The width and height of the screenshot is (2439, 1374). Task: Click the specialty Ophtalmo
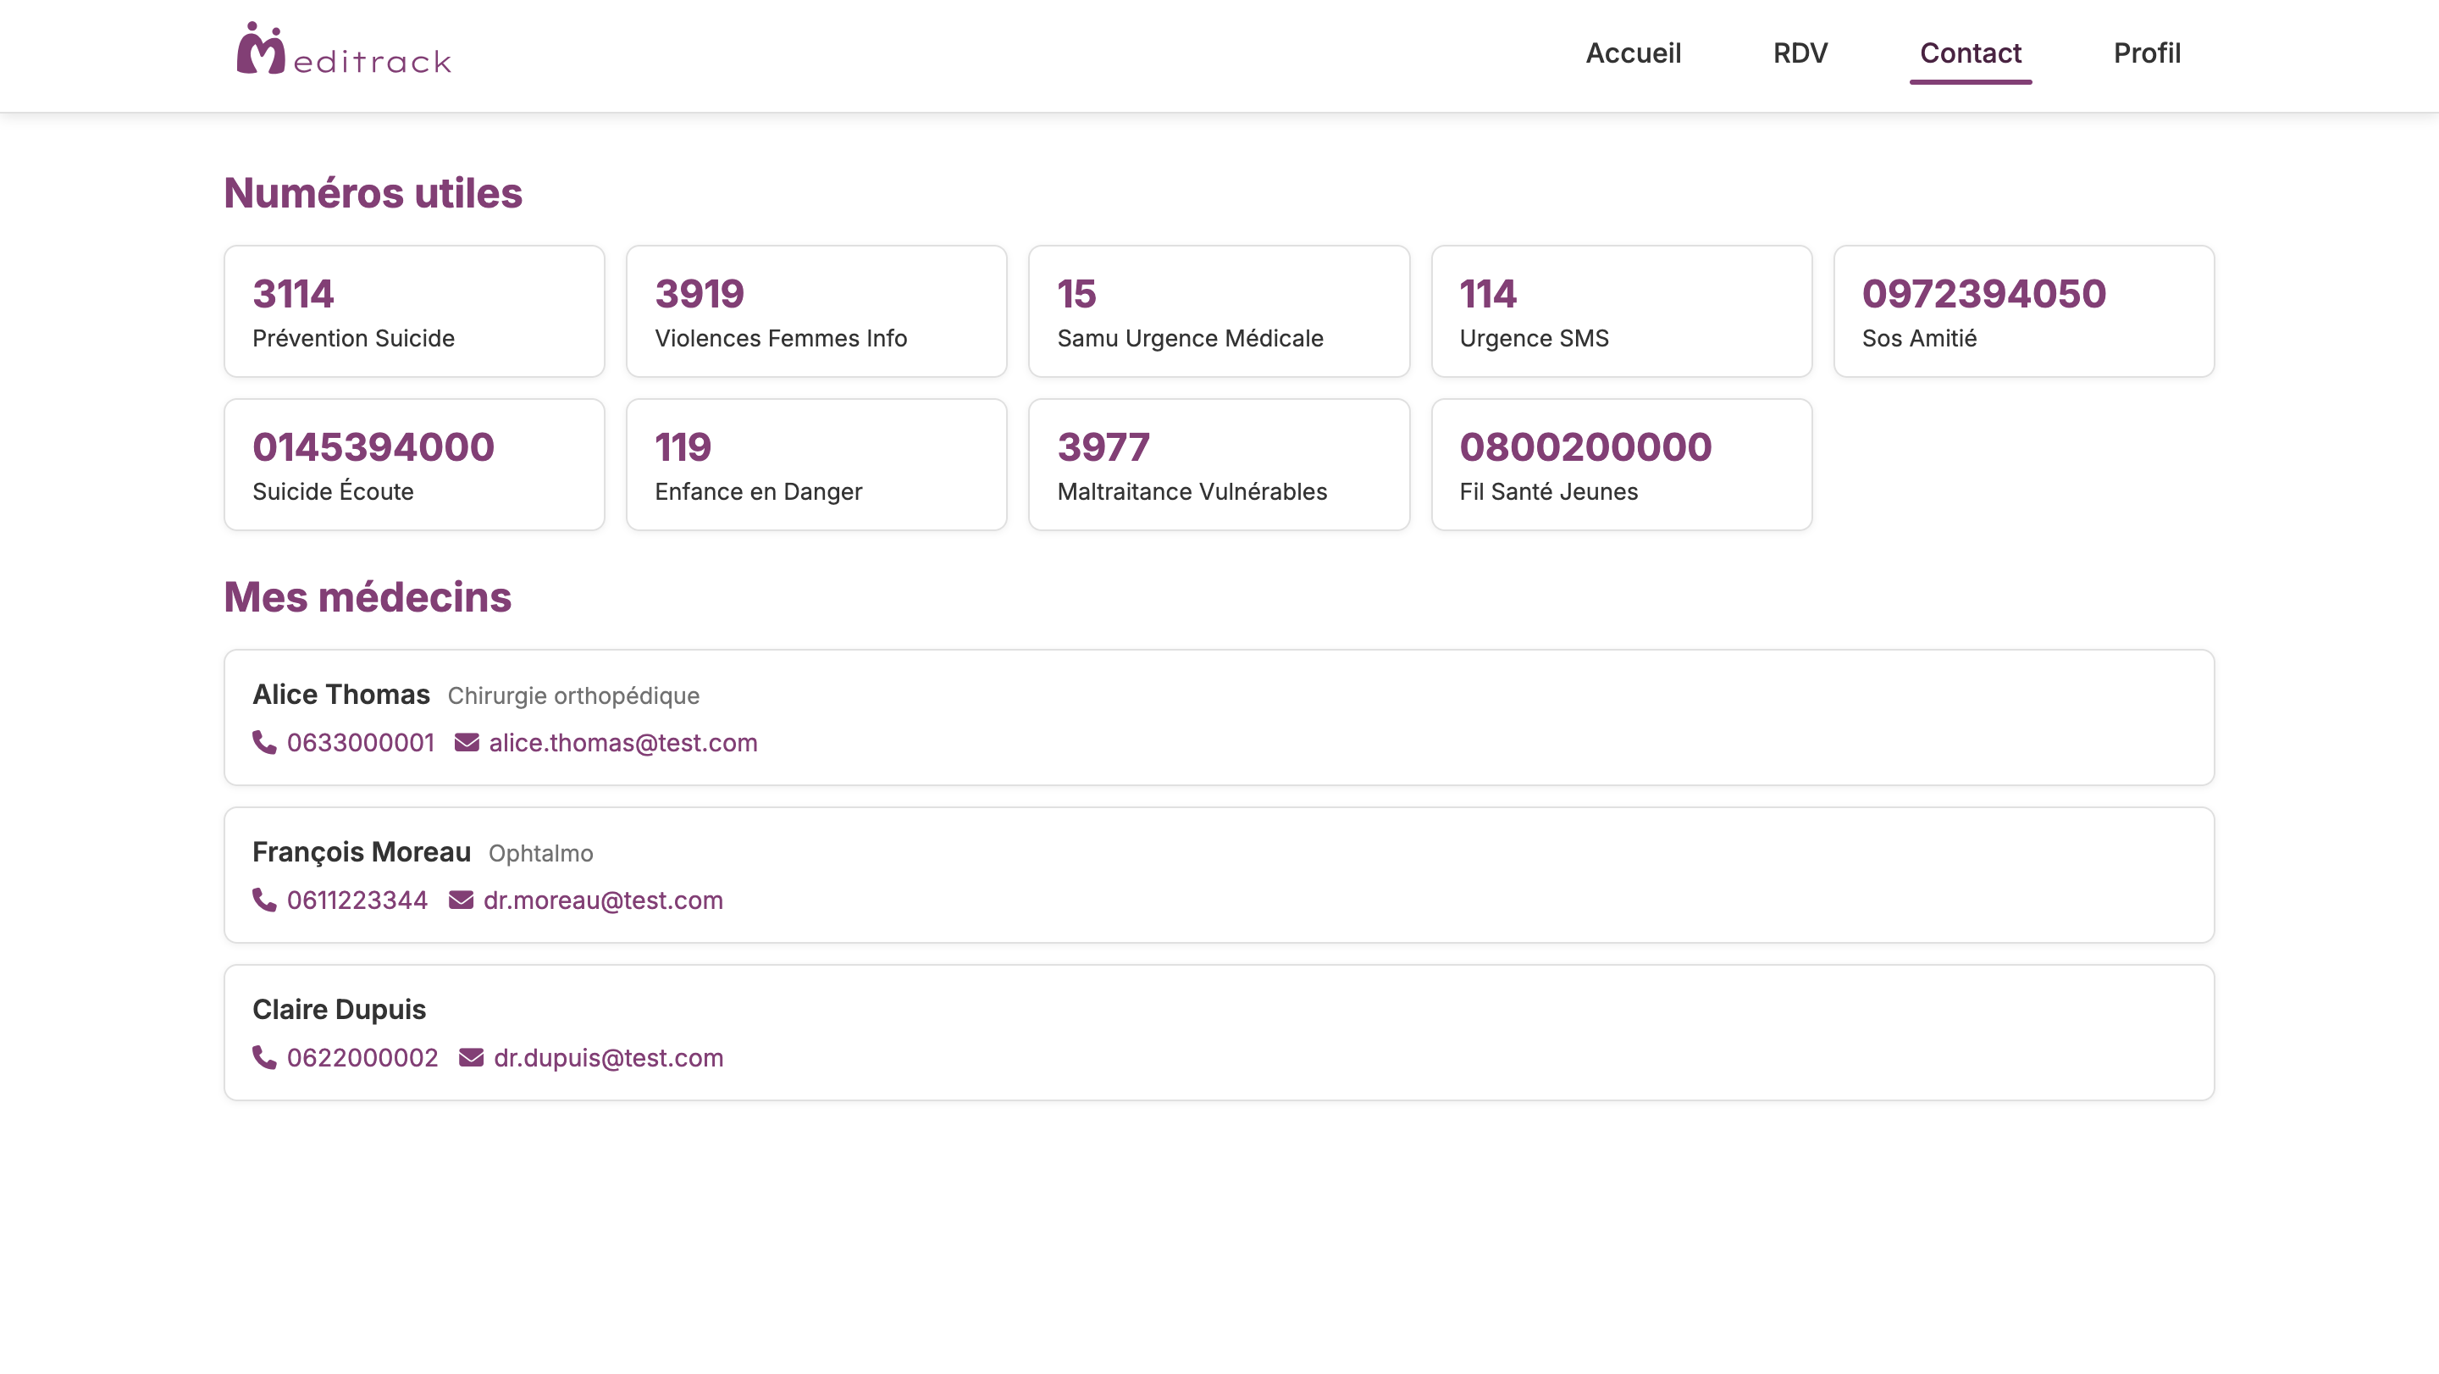tap(540, 853)
